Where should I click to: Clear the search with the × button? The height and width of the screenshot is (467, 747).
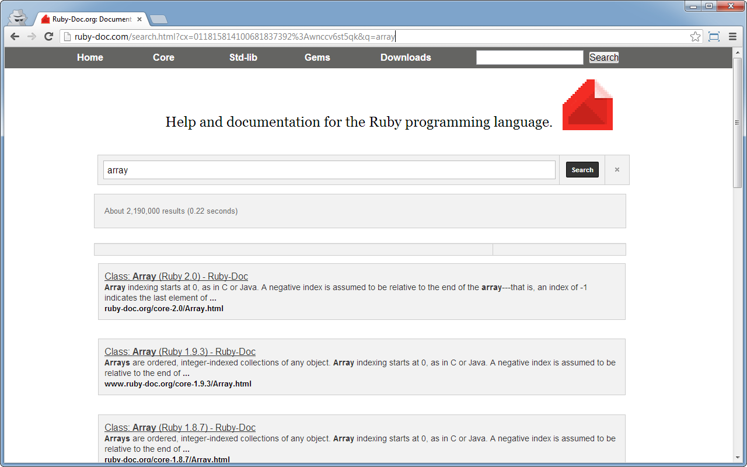click(x=616, y=169)
